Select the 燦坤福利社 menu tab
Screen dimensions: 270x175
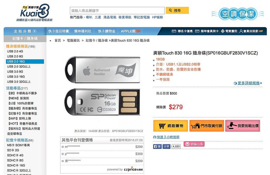[x=83, y=31]
